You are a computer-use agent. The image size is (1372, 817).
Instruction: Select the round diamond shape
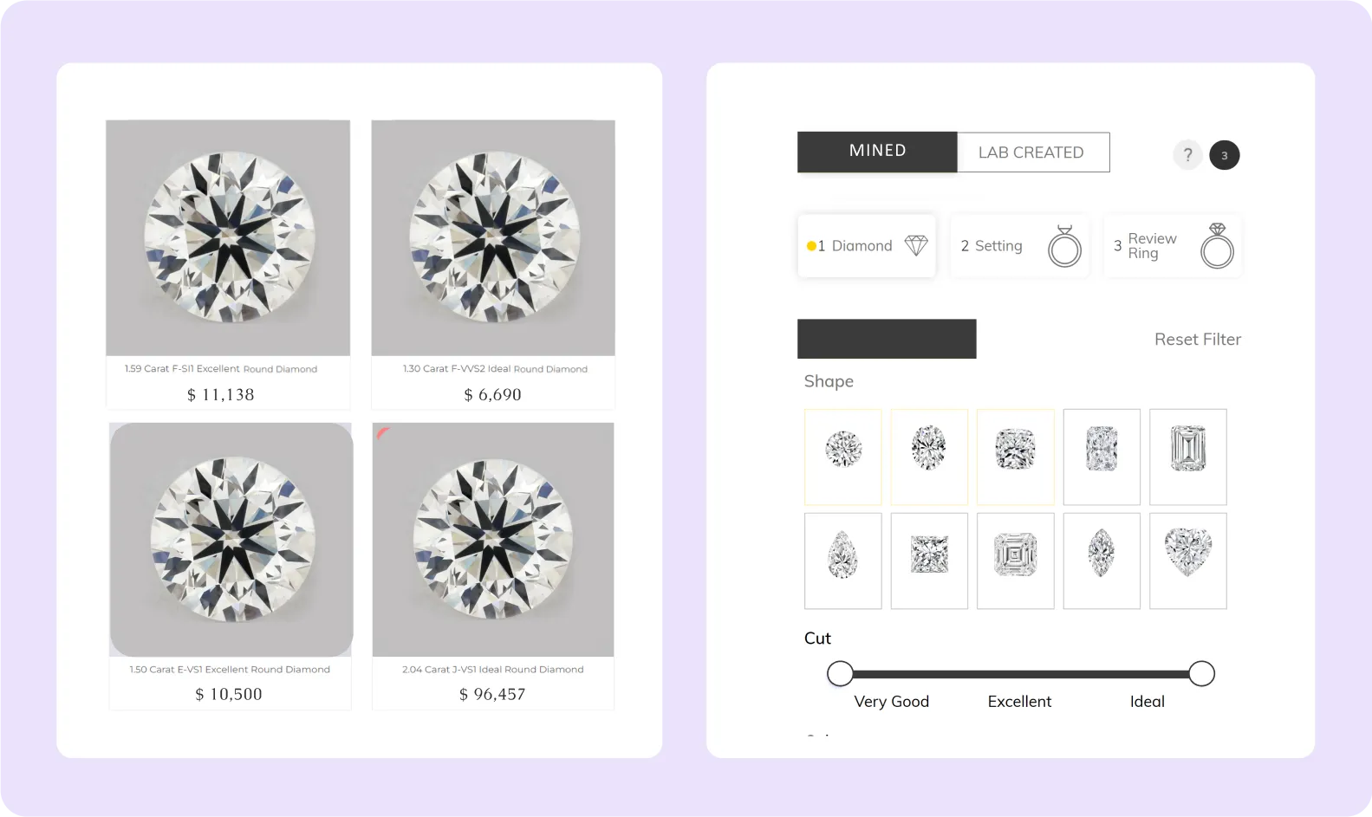coord(842,457)
